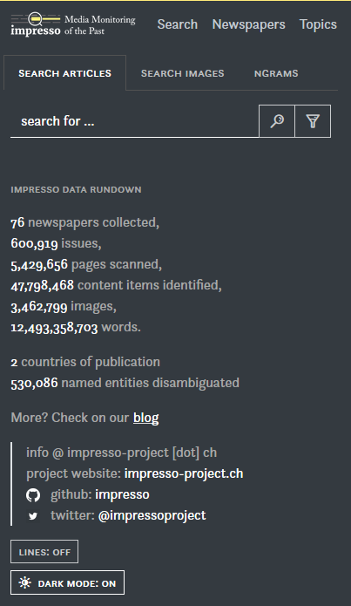Select the Search Articles tab
Viewport: 351px width, 606px height.
64,73
